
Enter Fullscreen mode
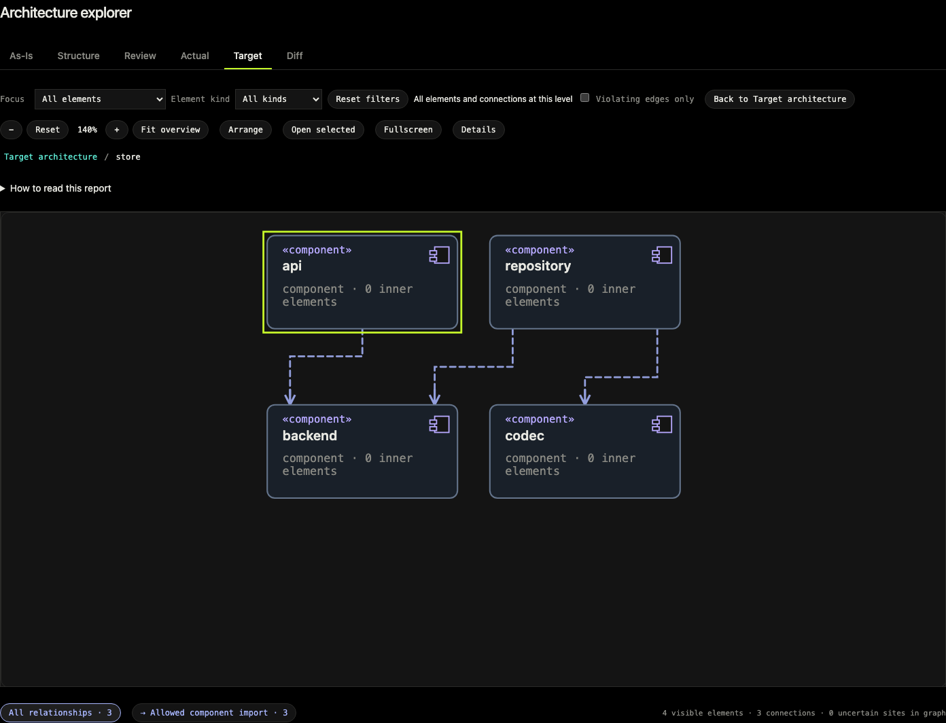coord(408,130)
